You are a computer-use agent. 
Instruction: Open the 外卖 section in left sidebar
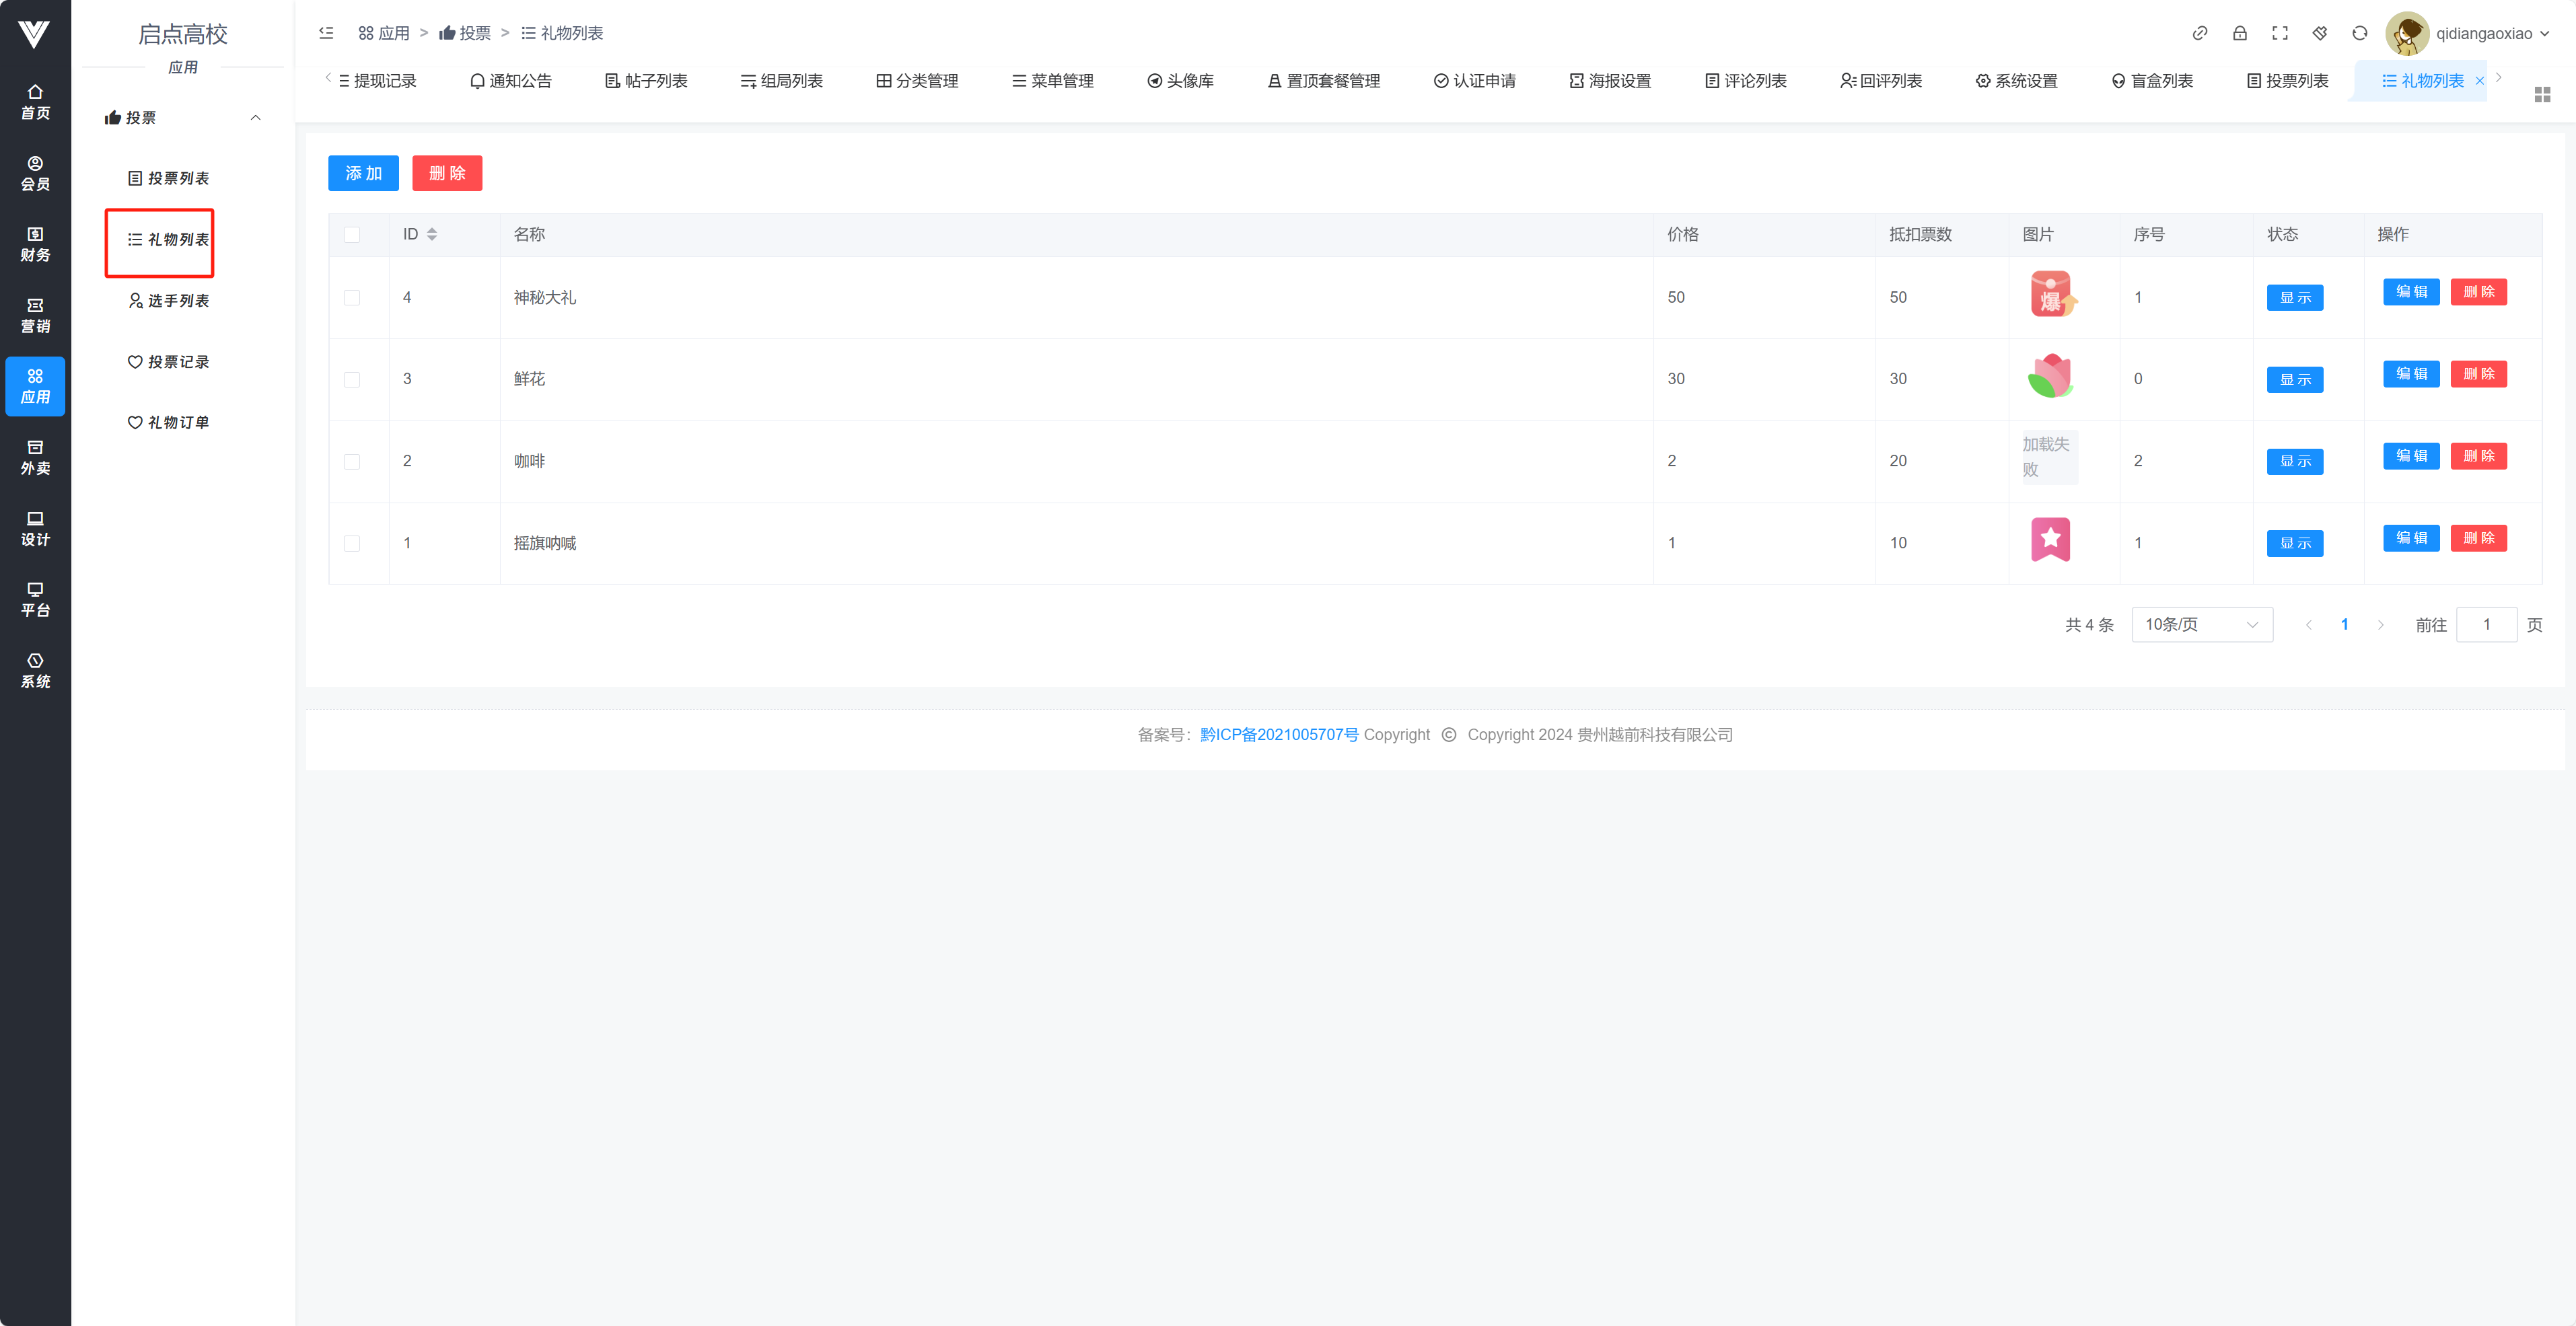pos(35,457)
